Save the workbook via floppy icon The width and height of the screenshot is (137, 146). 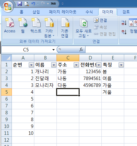20,4
